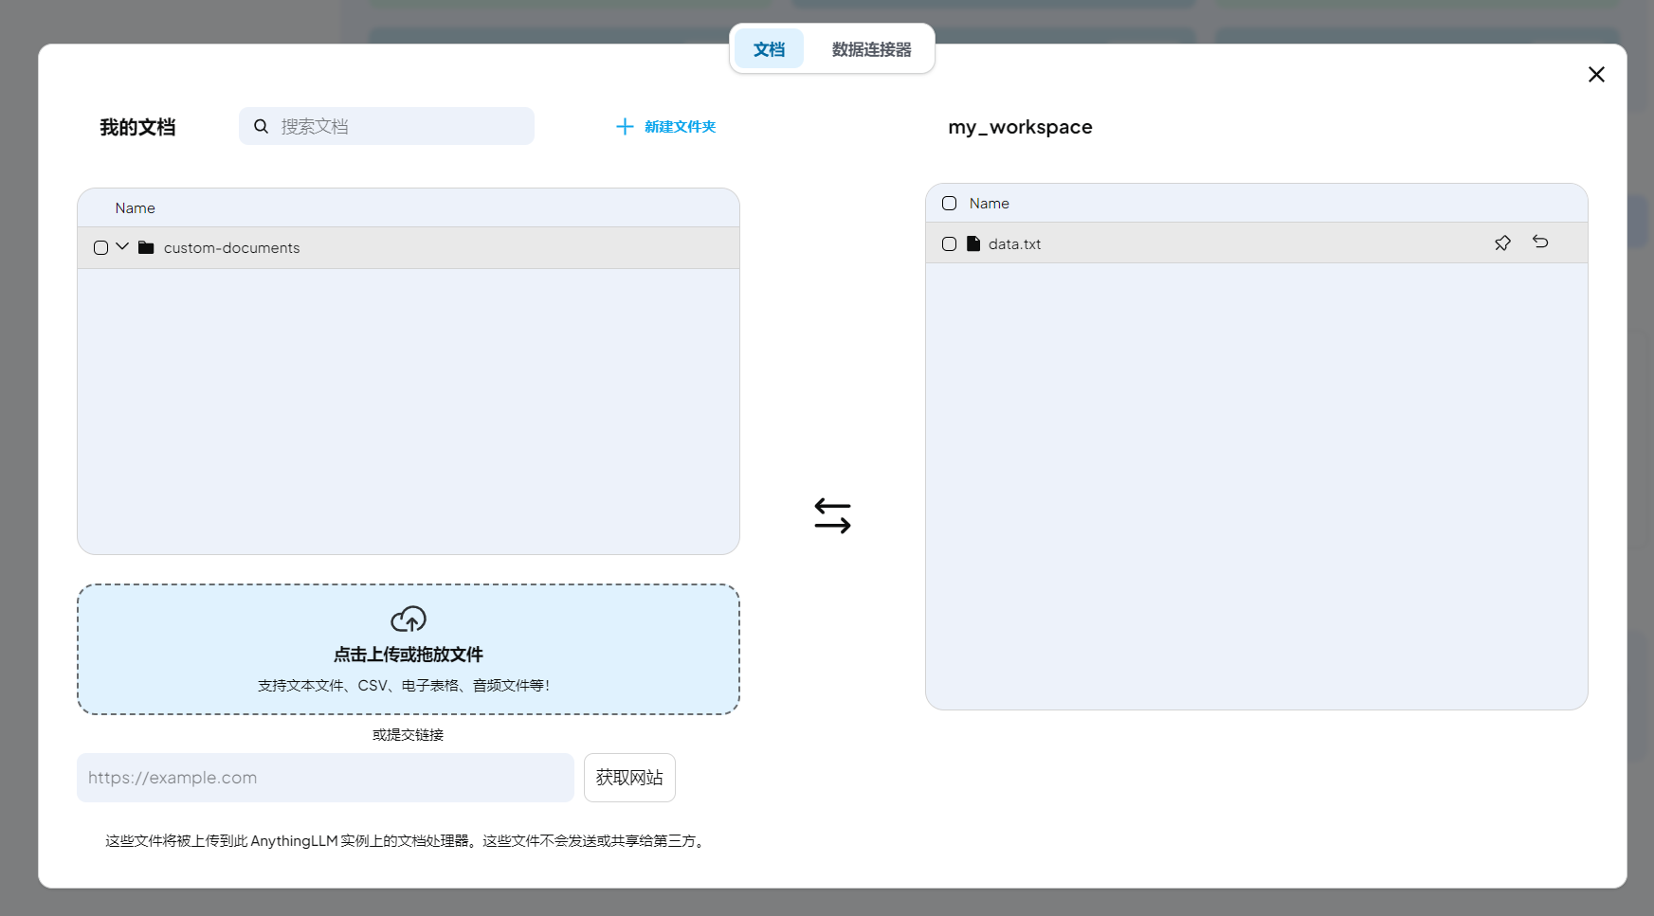Click the cloud upload icon
1654x916 pixels.
(409, 620)
